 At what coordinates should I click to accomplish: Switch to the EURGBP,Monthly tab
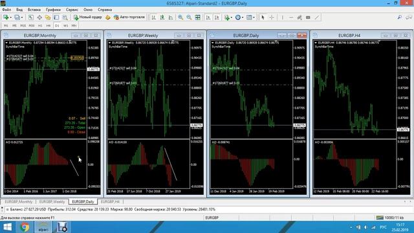[x=19, y=201]
